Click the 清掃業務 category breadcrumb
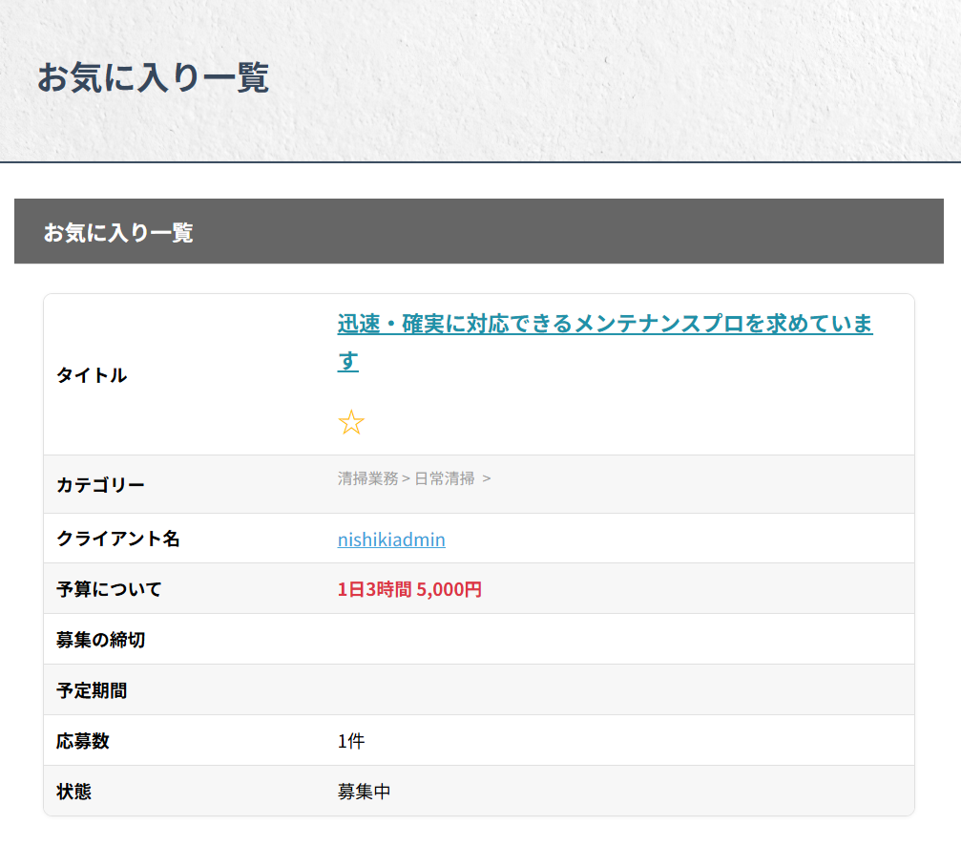Screen dimensions: 961x847 coord(367,478)
